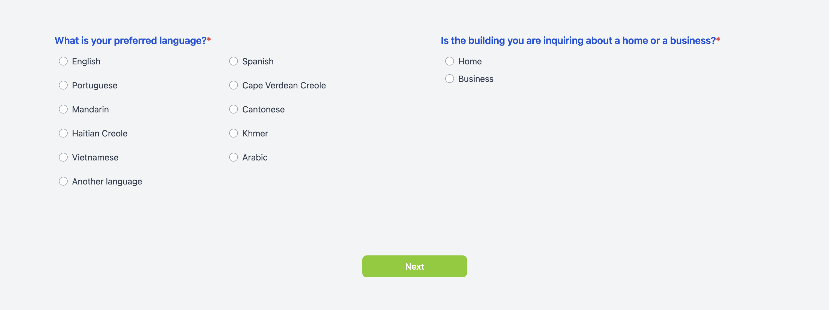
Task: Select Vietnamese radio button
Action: 63,157
